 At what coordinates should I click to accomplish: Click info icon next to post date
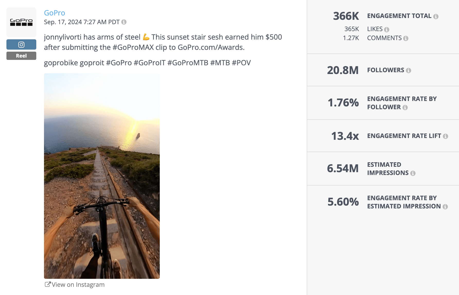(124, 22)
